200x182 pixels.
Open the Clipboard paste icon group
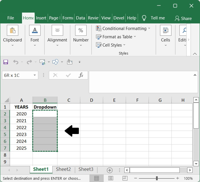coord(13,30)
